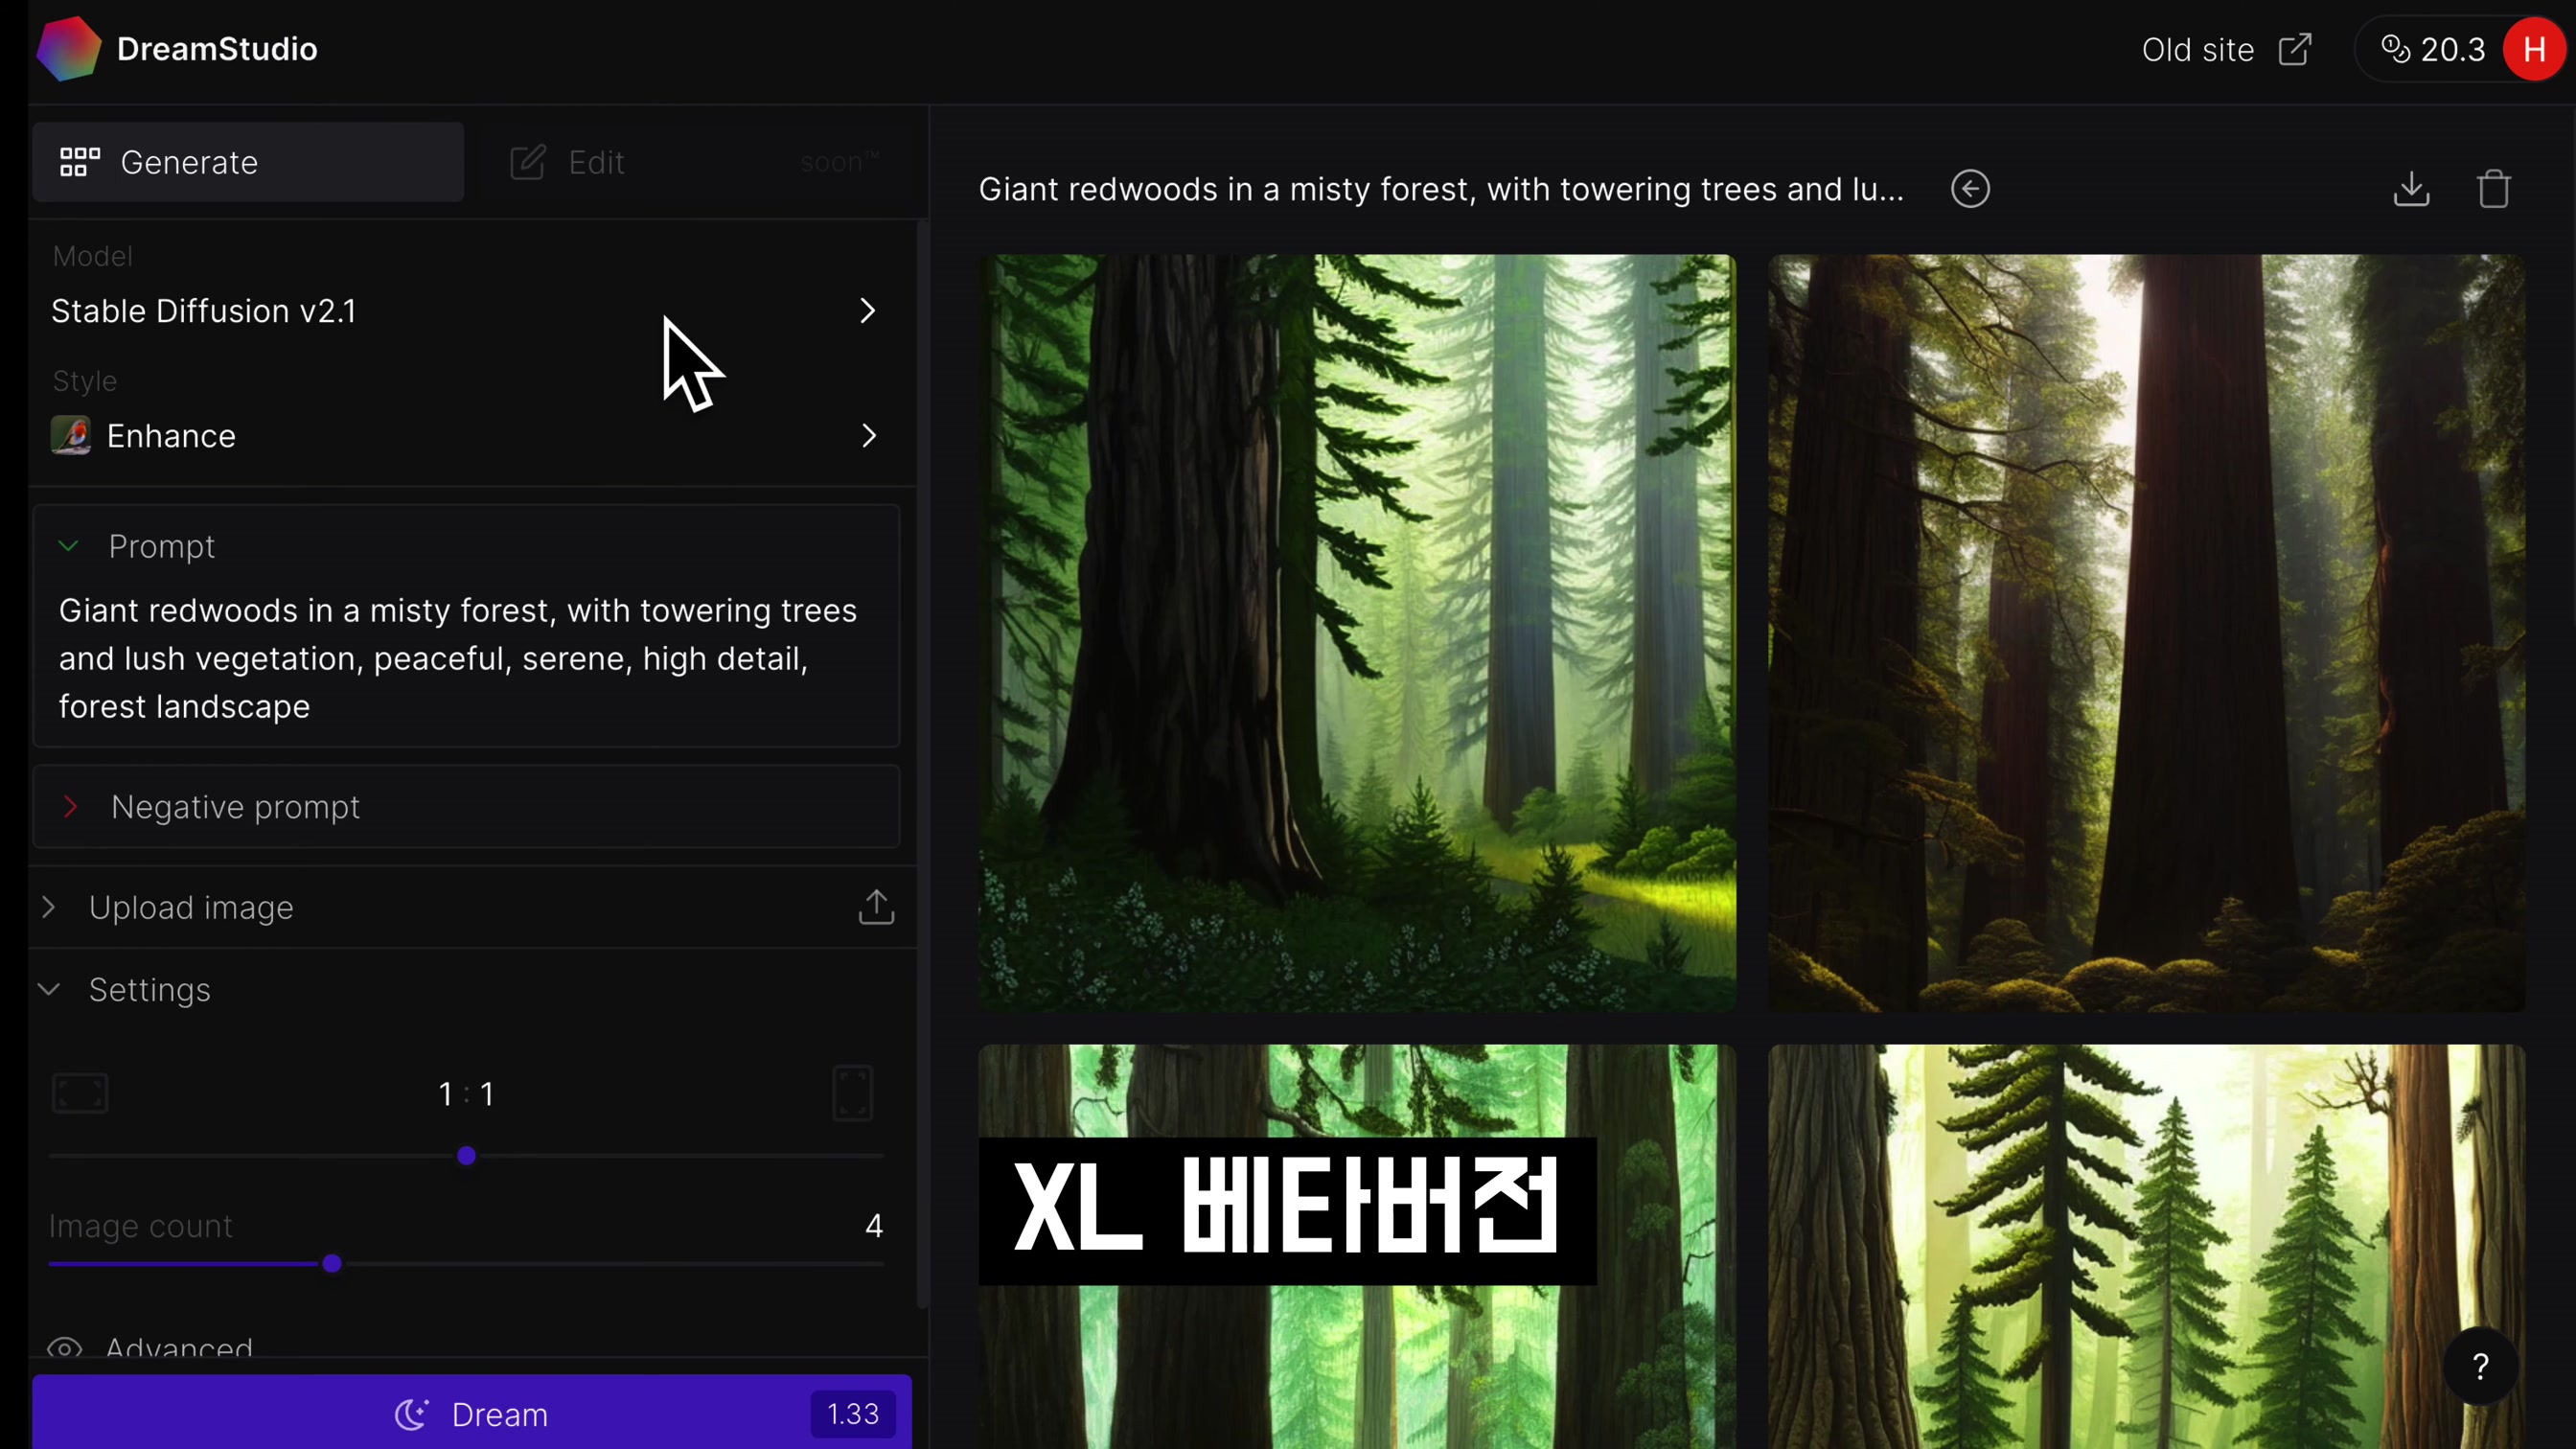Collapse the Prompt section chevron
This screenshot has height=1449, width=2576.
pyautogui.click(x=68, y=546)
